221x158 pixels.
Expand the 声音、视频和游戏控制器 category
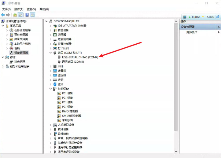pos(50,138)
